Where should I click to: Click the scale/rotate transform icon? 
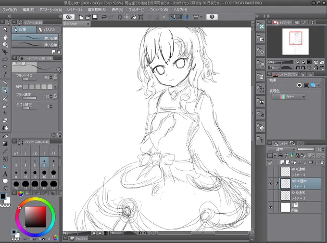tap(141, 17)
